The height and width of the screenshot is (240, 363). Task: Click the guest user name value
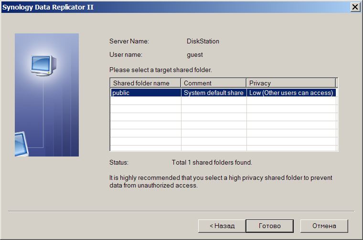point(195,55)
